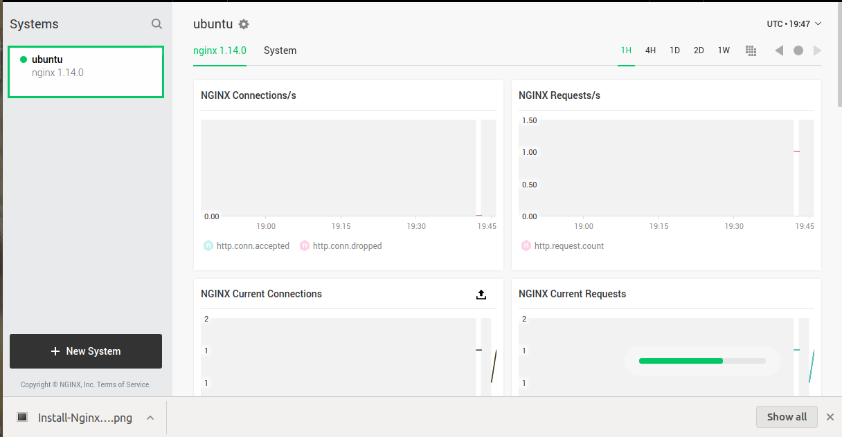
Task: Pause live chart updates
Action: (798, 50)
